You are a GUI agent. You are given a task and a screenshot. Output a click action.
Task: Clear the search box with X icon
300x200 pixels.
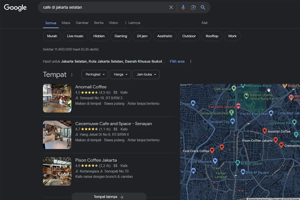pos(171,7)
